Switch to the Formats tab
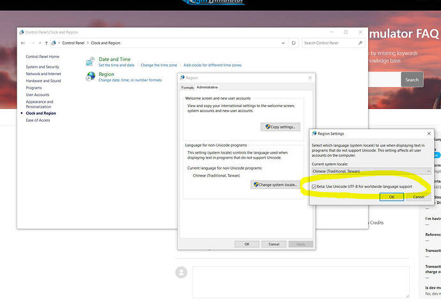Screen dimensions: 441x299 (187, 88)
